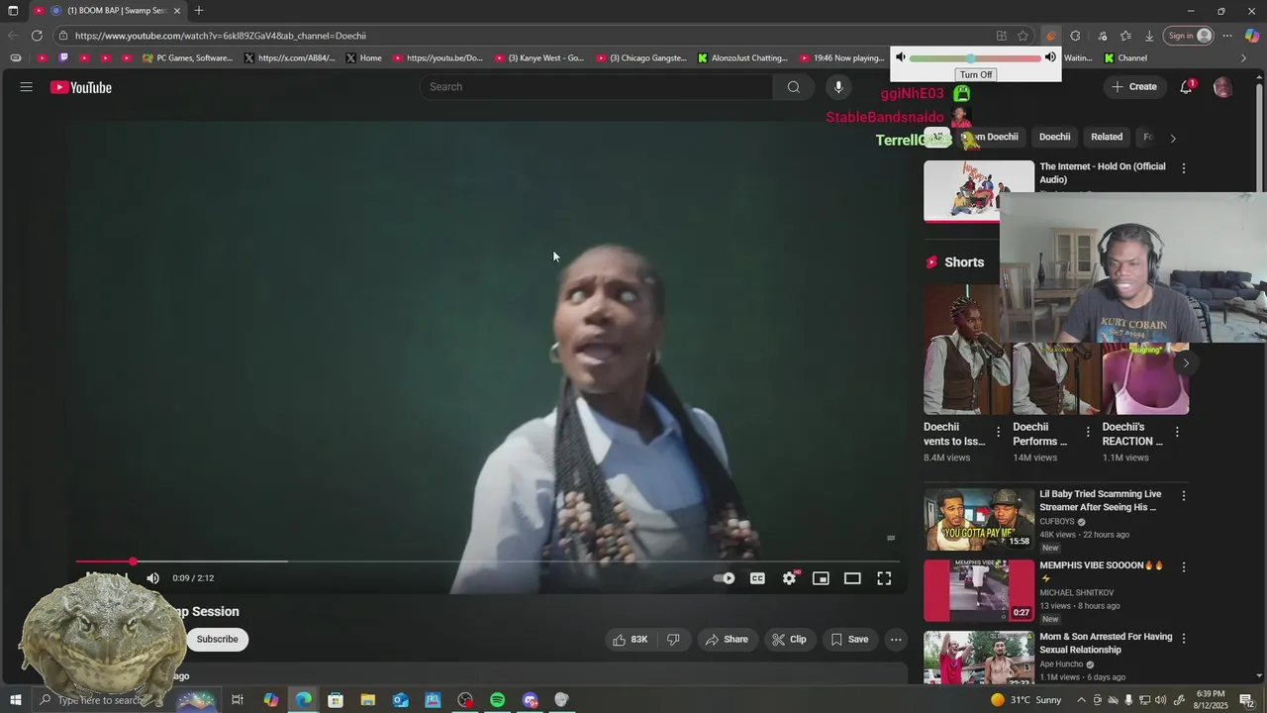The image size is (1267, 713).
Task: Open menu for 'Doechii vents to Iss...' short
Action: click(998, 432)
